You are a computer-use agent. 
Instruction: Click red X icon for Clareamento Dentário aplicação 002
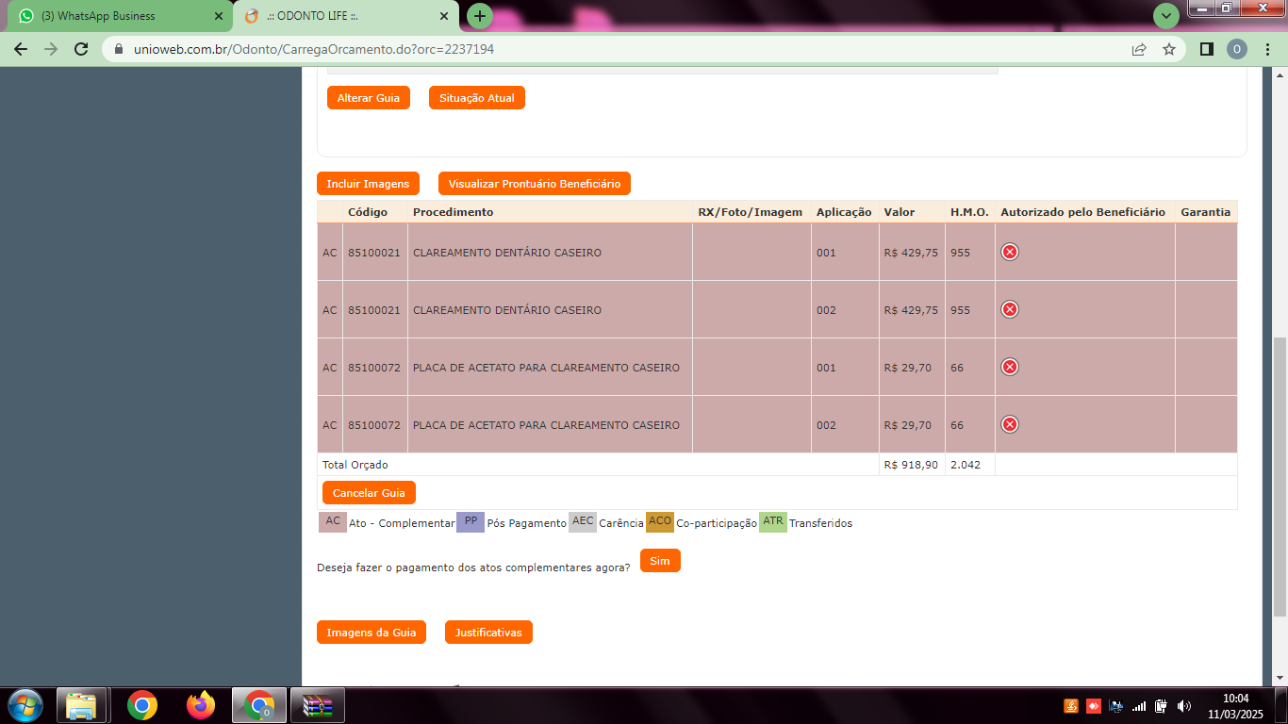click(1009, 309)
